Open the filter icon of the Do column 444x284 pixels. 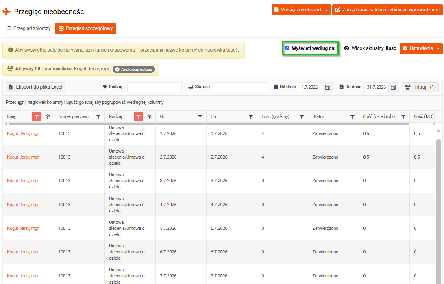click(251, 116)
